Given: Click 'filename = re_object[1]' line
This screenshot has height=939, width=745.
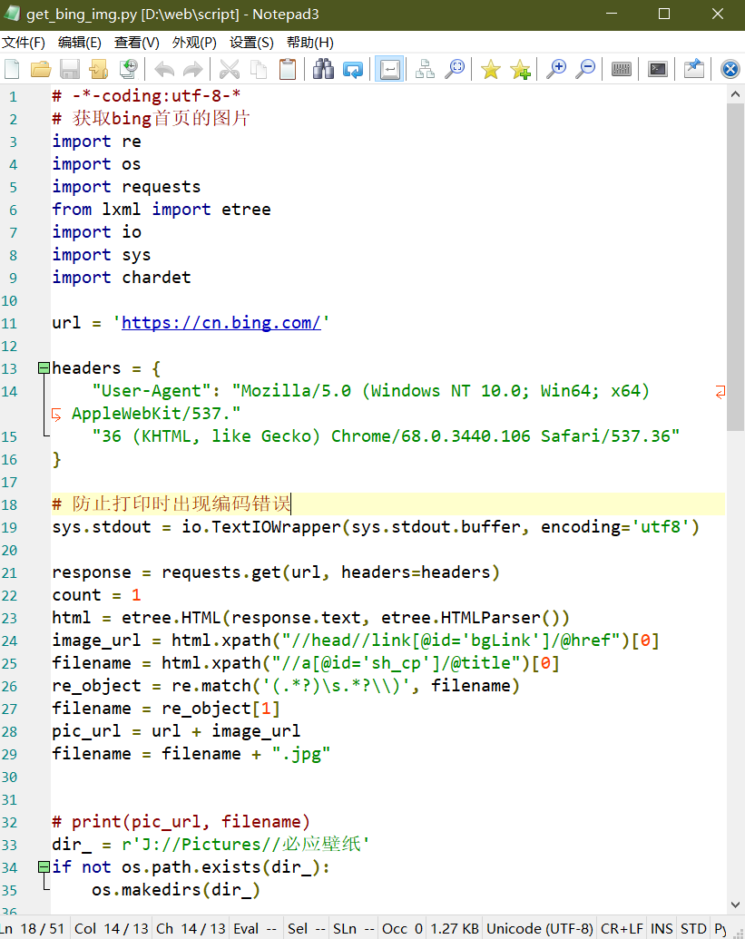Looking at the screenshot, I should click(166, 709).
